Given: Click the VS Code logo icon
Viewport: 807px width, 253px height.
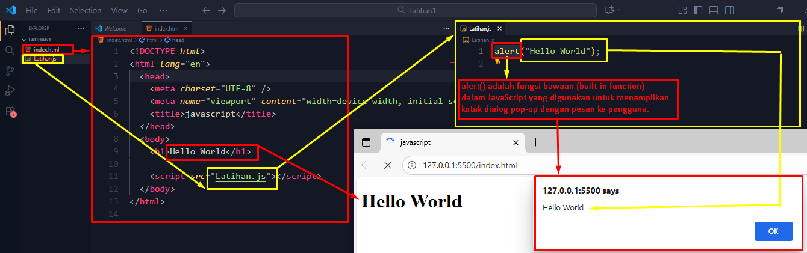Looking at the screenshot, I should click(x=10, y=10).
